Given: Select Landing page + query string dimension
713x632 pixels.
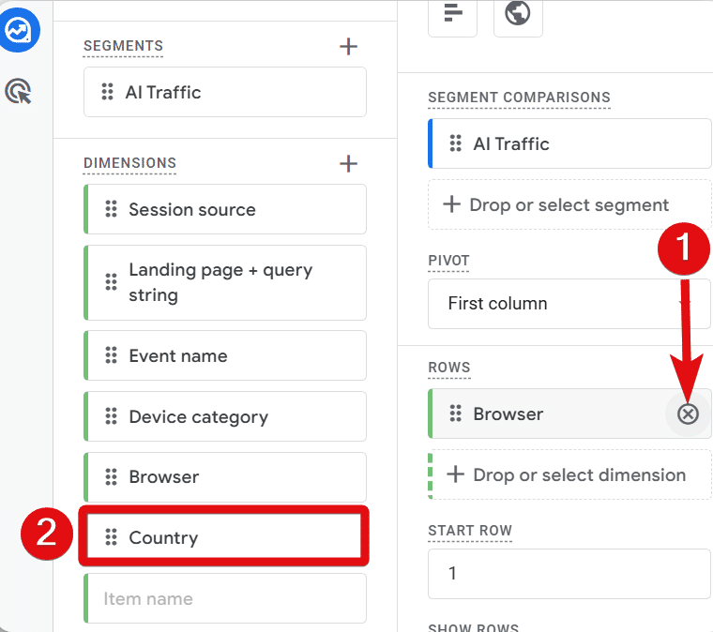Looking at the screenshot, I should (225, 282).
